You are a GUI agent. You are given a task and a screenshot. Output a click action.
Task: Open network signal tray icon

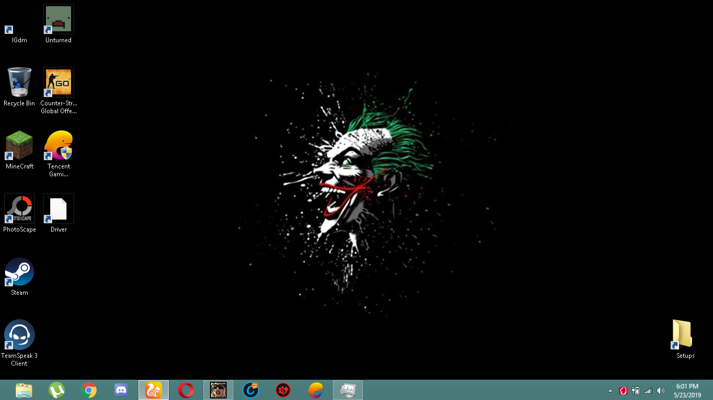[648, 391]
